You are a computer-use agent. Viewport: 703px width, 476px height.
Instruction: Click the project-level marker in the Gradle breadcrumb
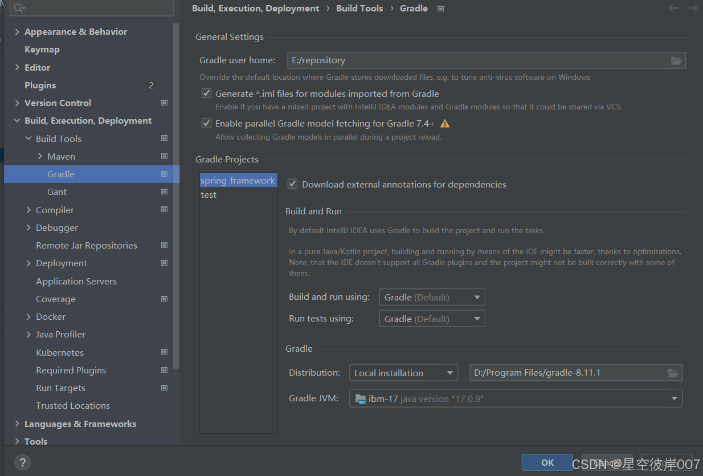tap(440, 9)
